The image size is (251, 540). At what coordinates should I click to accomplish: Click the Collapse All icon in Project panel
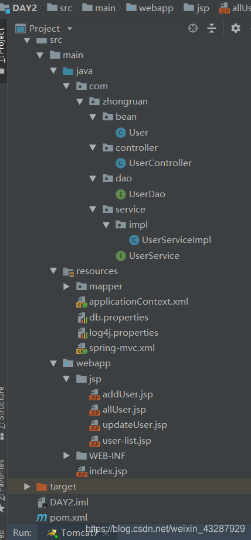click(212, 28)
